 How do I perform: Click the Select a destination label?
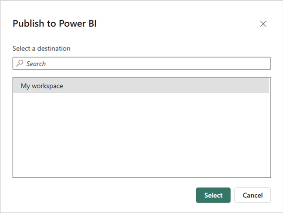tap(41, 48)
